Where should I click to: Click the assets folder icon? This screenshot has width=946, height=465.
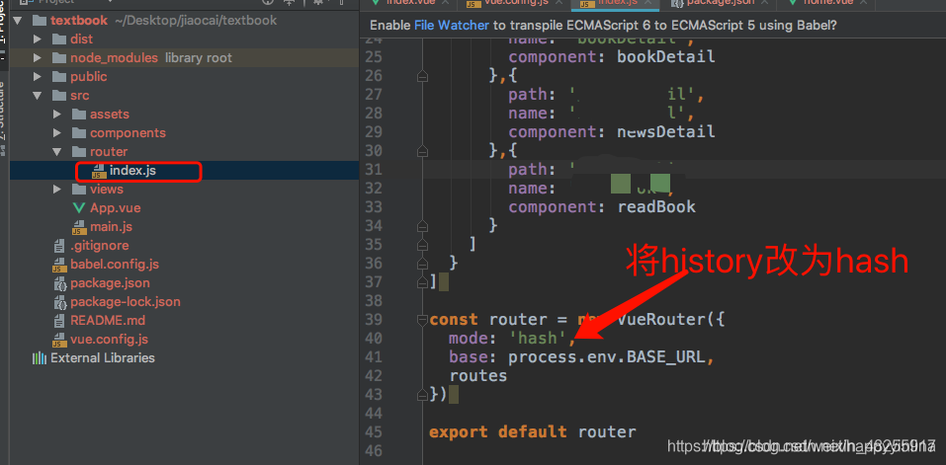(79, 114)
